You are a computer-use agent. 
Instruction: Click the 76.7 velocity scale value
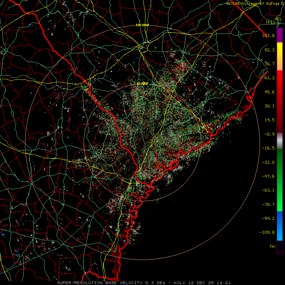[269, 64]
